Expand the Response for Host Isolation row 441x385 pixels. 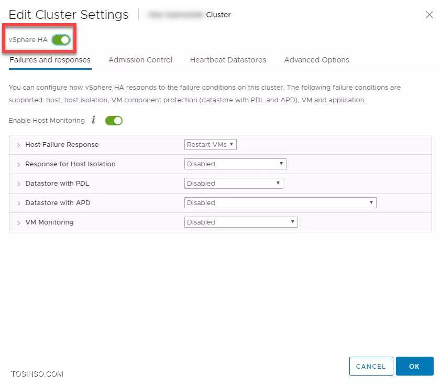click(18, 165)
